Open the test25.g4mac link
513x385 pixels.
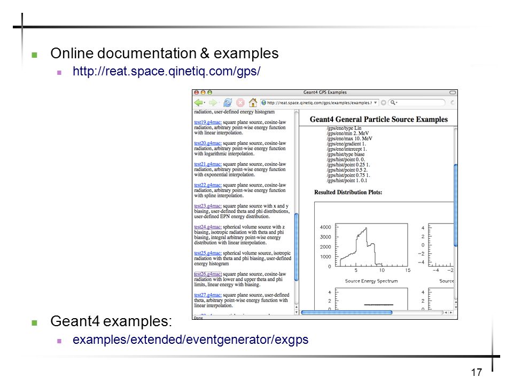point(208,253)
